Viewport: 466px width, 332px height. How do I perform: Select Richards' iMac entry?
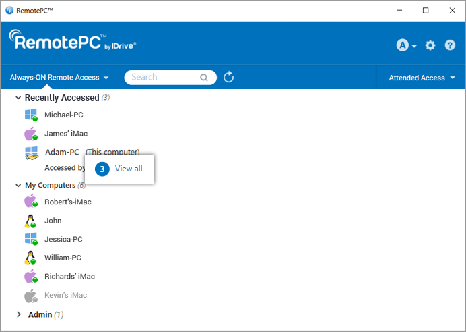point(69,276)
